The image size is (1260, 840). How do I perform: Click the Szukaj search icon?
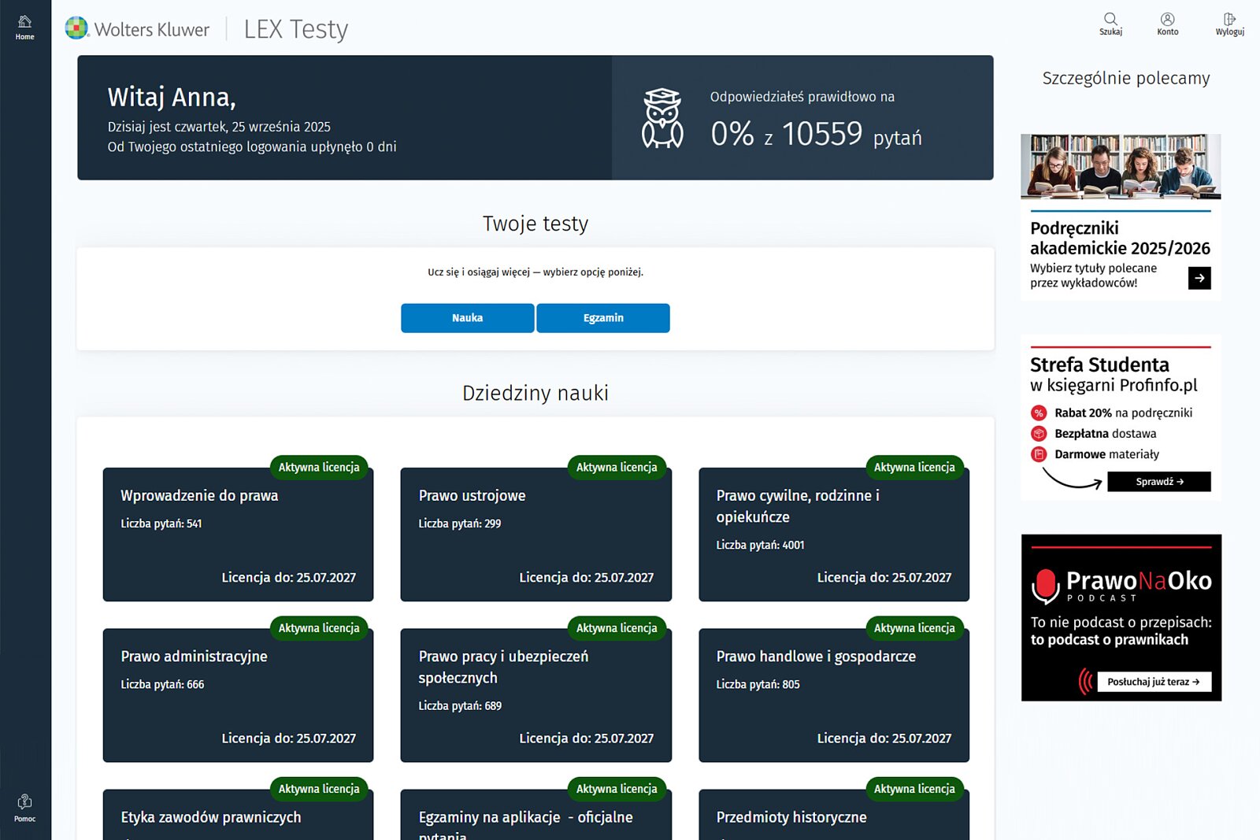click(1110, 24)
